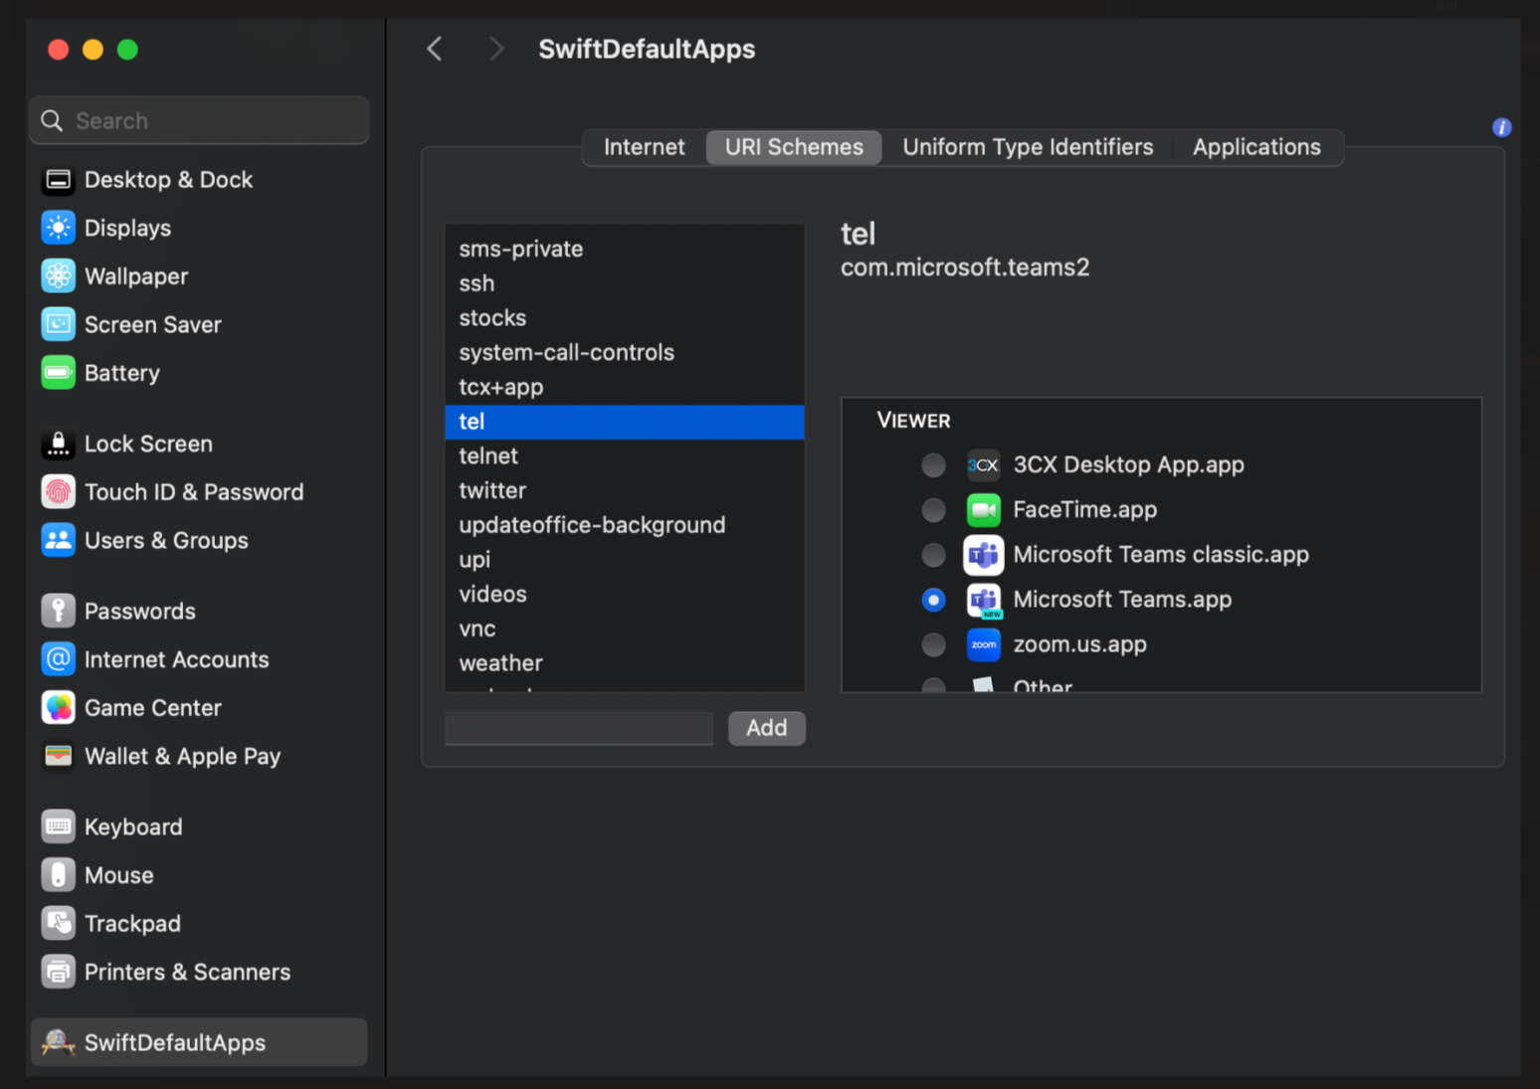Screen dimensions: 1540x1089
Task: Switch to the URI Schemes tab
Action: [794, 147]
